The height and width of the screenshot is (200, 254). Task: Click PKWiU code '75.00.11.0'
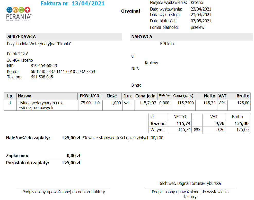90,103
